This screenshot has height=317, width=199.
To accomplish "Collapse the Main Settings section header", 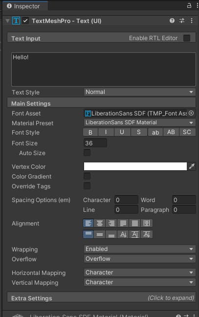I will click(101, 103).
